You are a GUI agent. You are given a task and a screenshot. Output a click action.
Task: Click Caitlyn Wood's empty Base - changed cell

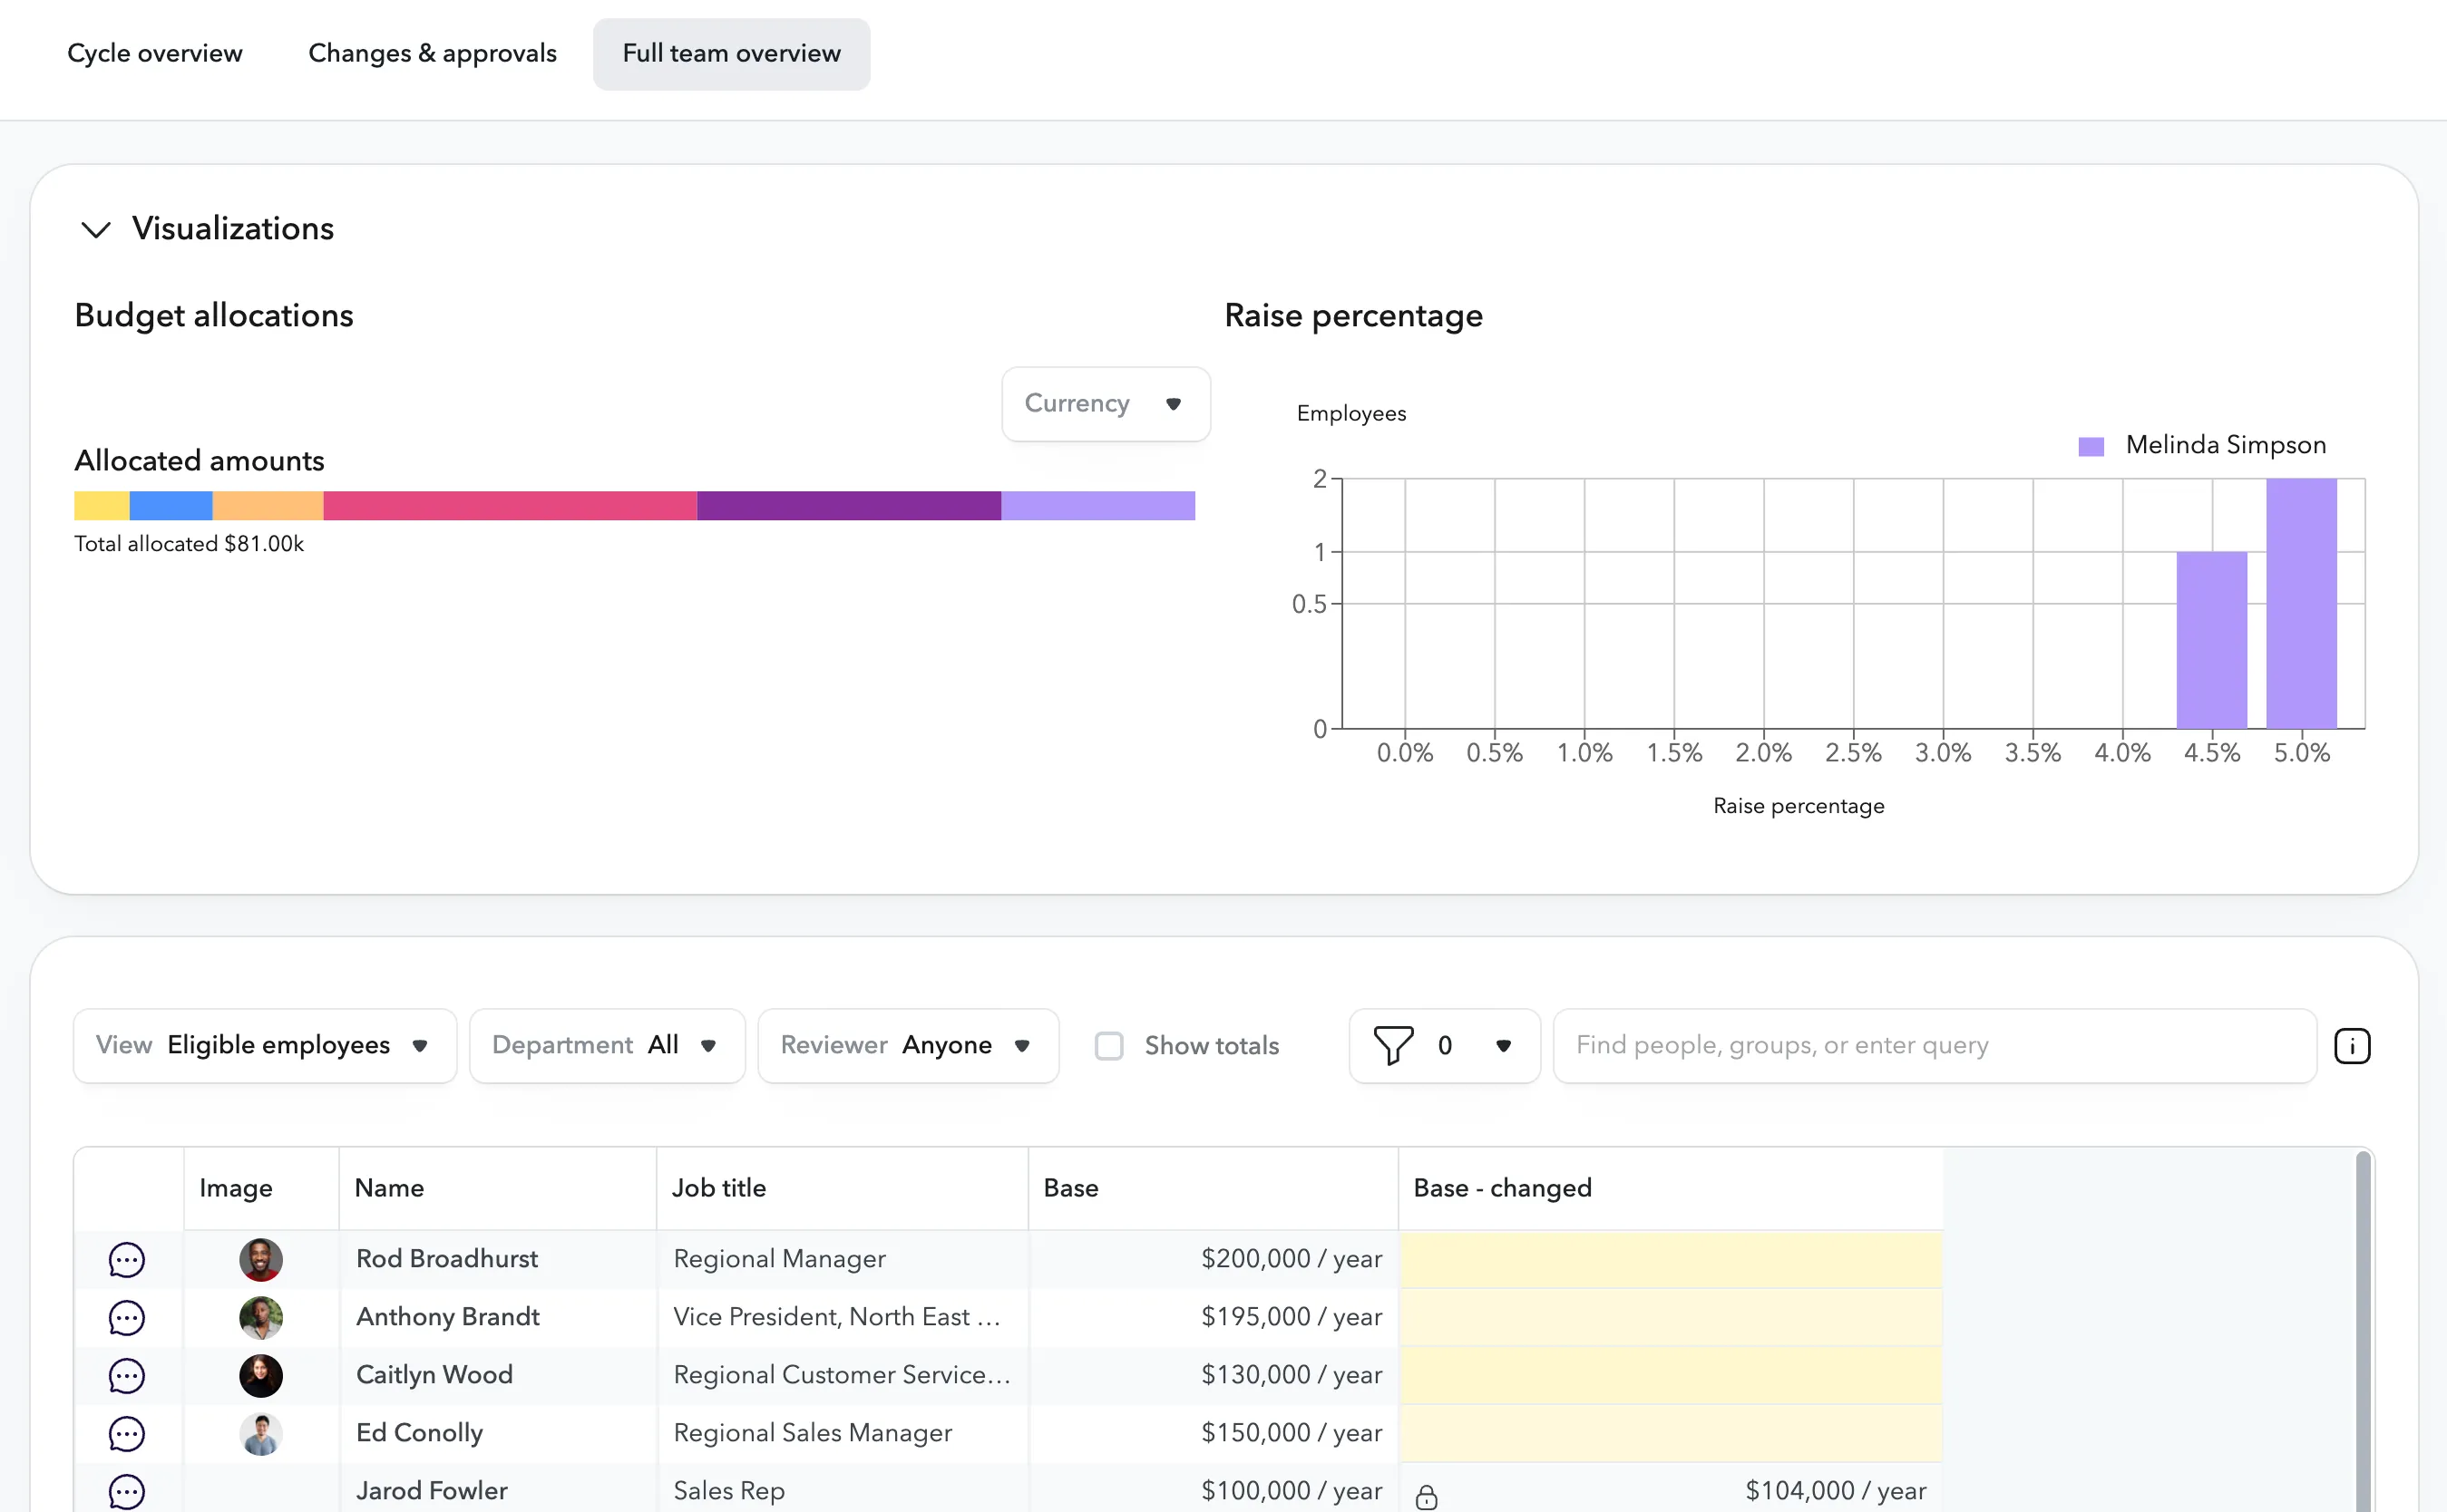coord(1671,1376)
